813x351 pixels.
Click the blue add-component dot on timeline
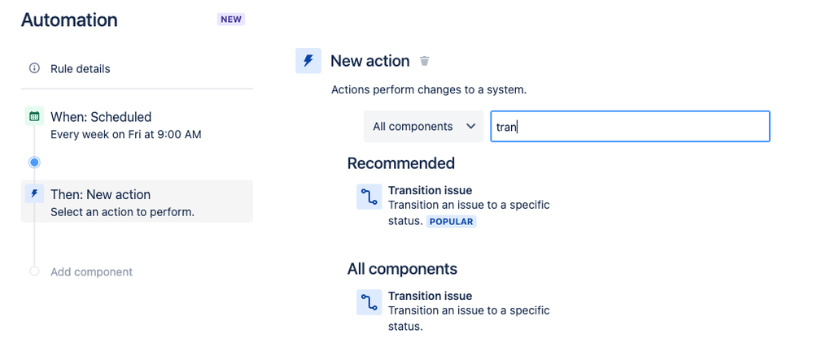pos(34,162)
